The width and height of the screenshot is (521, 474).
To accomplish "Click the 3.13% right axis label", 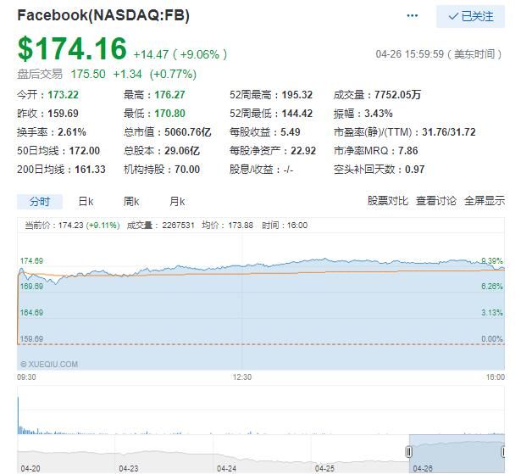I will pos(492,312).
